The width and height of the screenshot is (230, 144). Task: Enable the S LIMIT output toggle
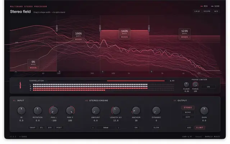[x=200, y=127]
